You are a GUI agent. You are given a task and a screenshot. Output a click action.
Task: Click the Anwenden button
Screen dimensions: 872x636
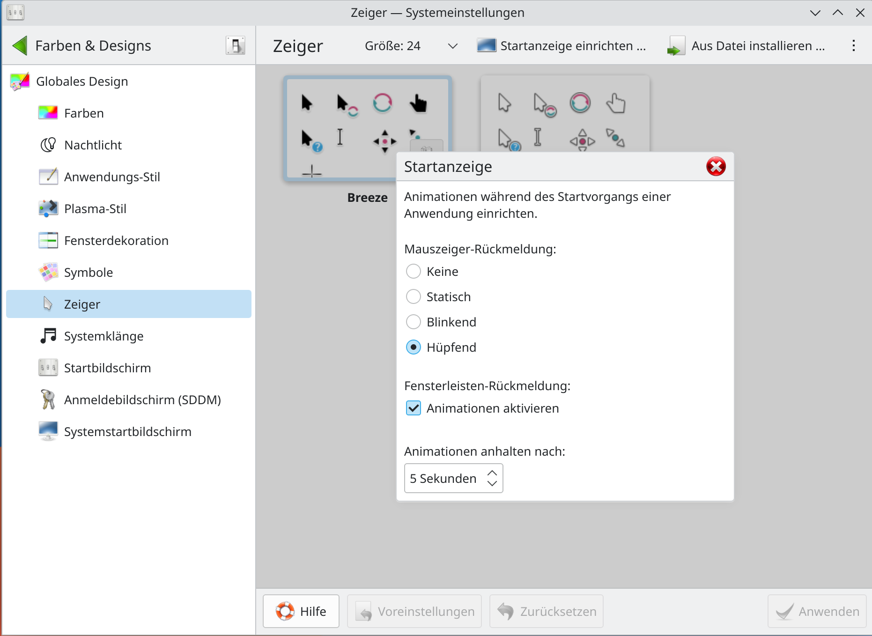tap(817, 611)
